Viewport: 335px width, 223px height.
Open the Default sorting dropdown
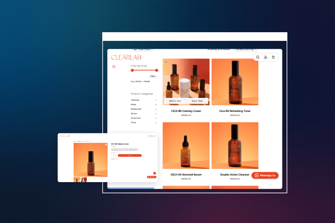[x=246, y=49]
